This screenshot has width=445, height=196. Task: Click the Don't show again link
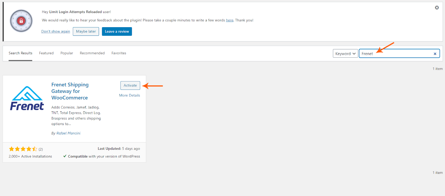[x=56, y=32]
